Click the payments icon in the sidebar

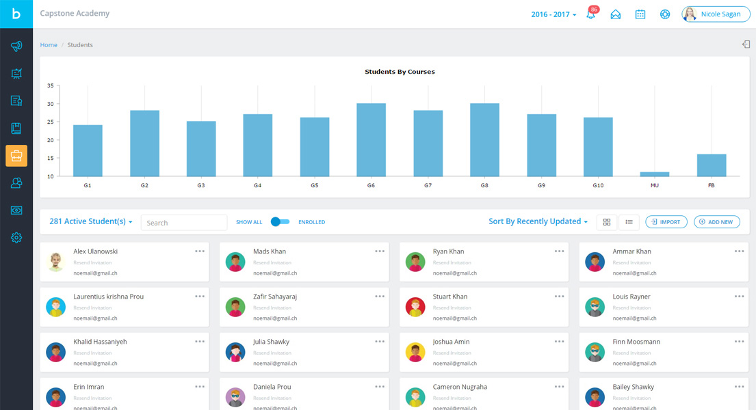point(16,210)
